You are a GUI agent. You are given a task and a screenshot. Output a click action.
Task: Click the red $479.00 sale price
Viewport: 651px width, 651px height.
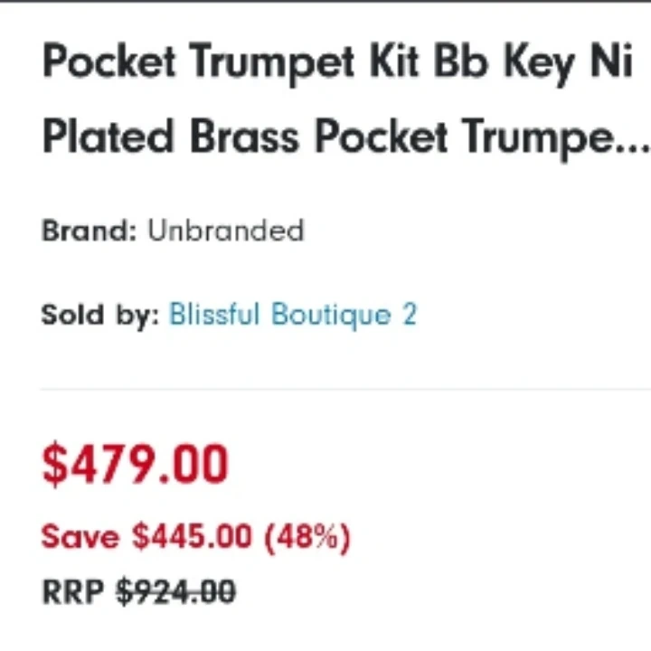click(135, 464)
